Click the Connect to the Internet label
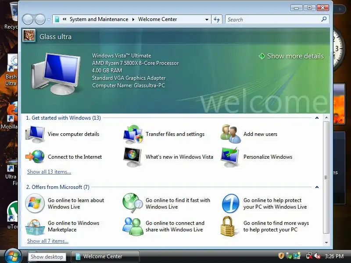This screenshot has height=263, width=351. (x=75, y=157)
